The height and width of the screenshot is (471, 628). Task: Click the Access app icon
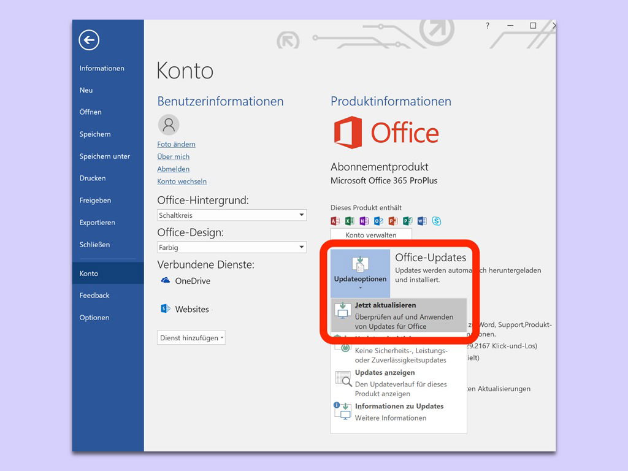[x=335, y=221]
